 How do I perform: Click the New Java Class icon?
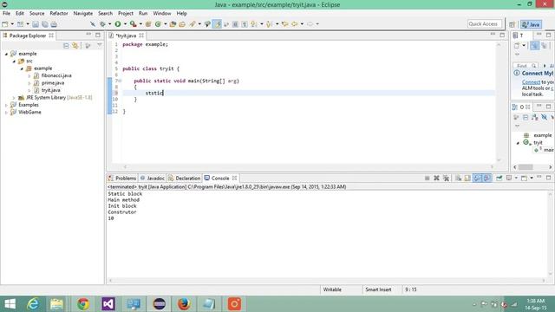point(158,24)
